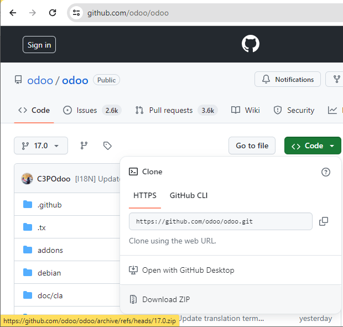This screenshot has width=343, height=327.
Task: Open the .github folder
Action: [50, 205]
